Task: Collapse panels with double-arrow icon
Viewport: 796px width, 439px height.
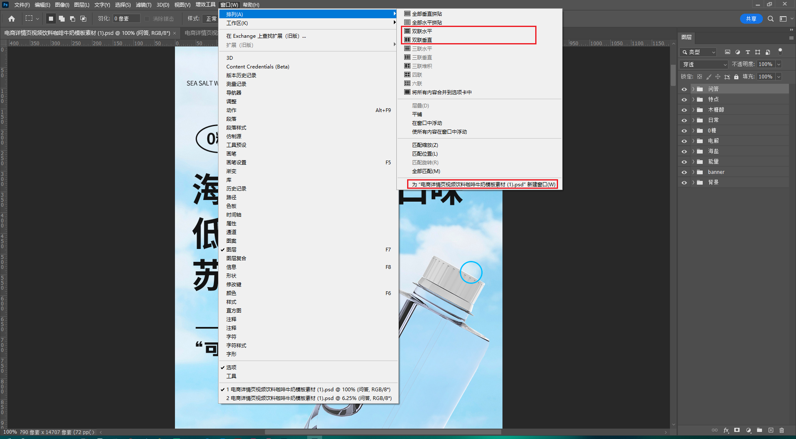Action: (x=791, y=29)
